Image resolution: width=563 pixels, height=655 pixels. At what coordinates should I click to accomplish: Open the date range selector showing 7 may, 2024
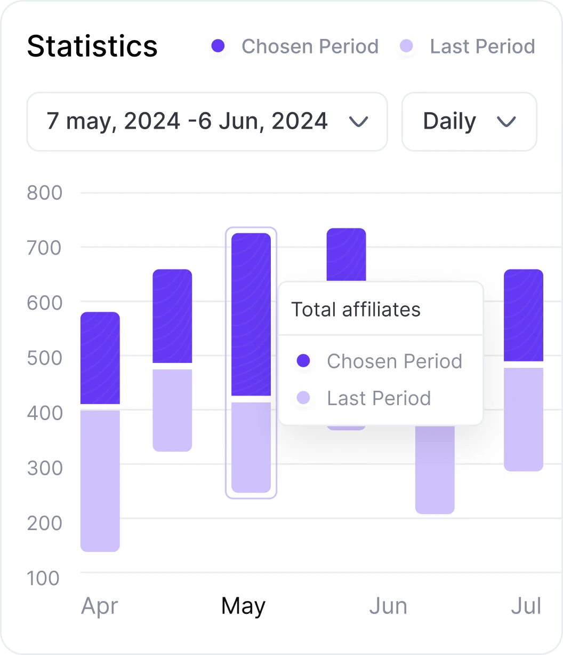click(207, 122)
